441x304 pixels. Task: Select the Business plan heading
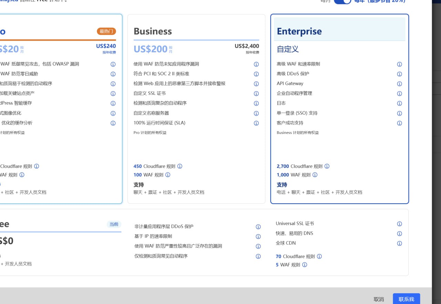tap(153, 31)
